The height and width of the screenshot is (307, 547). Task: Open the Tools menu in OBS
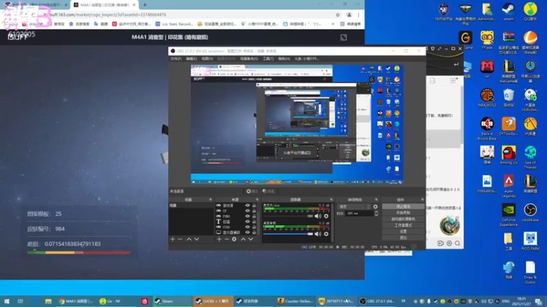pos(268,59)
